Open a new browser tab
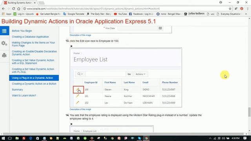 [42, 3]
